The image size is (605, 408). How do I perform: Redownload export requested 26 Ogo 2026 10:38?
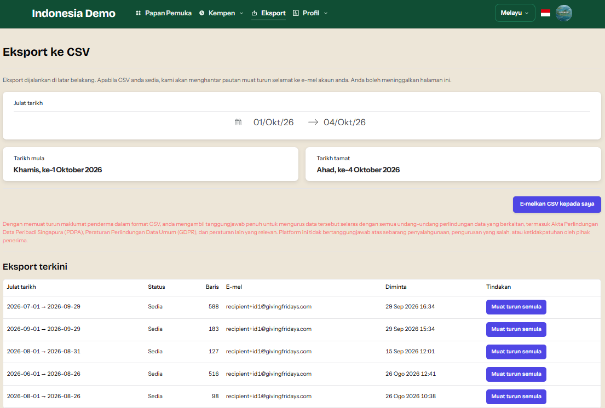[x=516, y=397]
